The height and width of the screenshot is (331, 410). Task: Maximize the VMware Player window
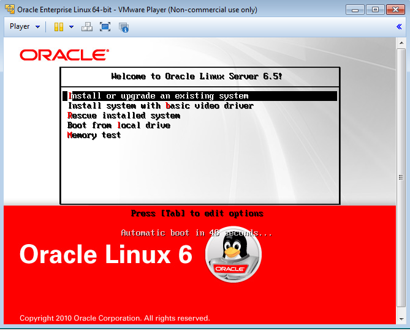coord(375,10)
